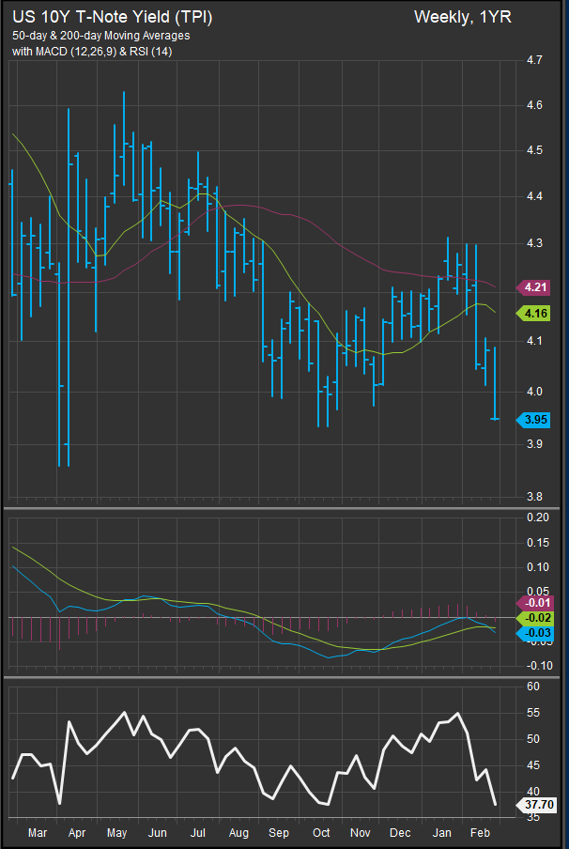Click the Jan label on the time axis

[x=440, y=833]
